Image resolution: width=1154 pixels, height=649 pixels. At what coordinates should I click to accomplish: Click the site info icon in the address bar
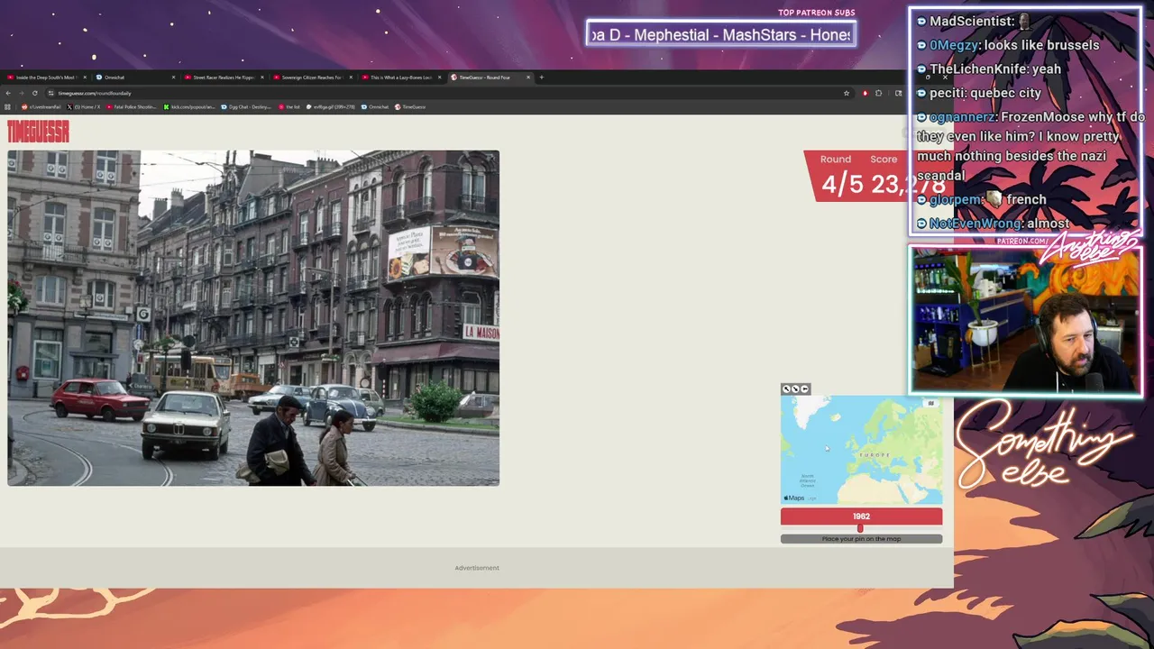[51, 93]
